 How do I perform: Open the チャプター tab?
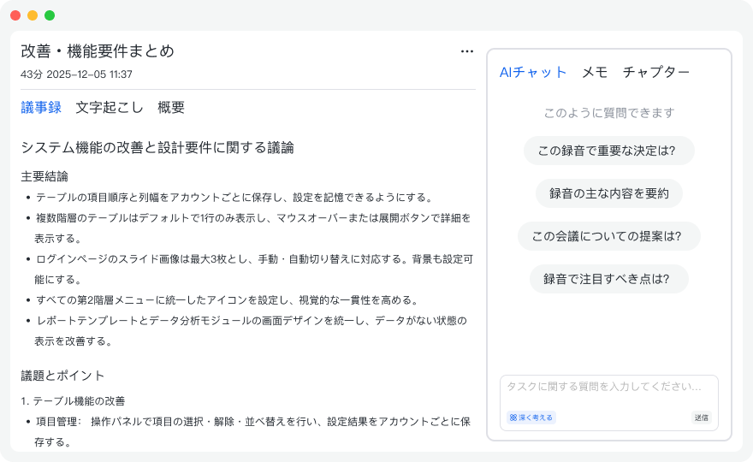pyautogui.click(x=656, y=72)
